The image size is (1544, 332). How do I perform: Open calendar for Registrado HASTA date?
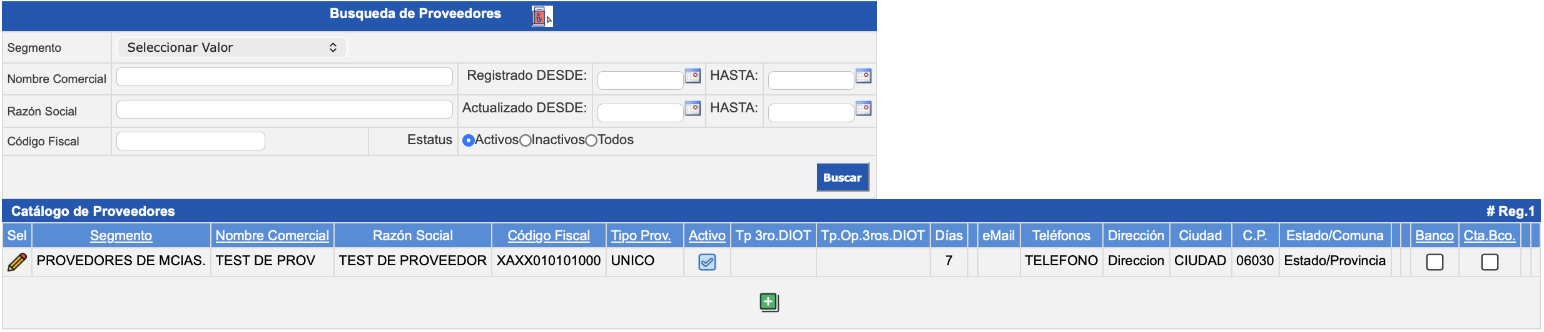tap(863, 76)
